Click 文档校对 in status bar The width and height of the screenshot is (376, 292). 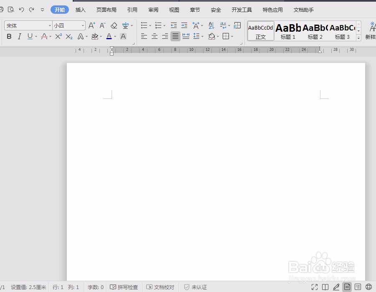tap(160, 287)
